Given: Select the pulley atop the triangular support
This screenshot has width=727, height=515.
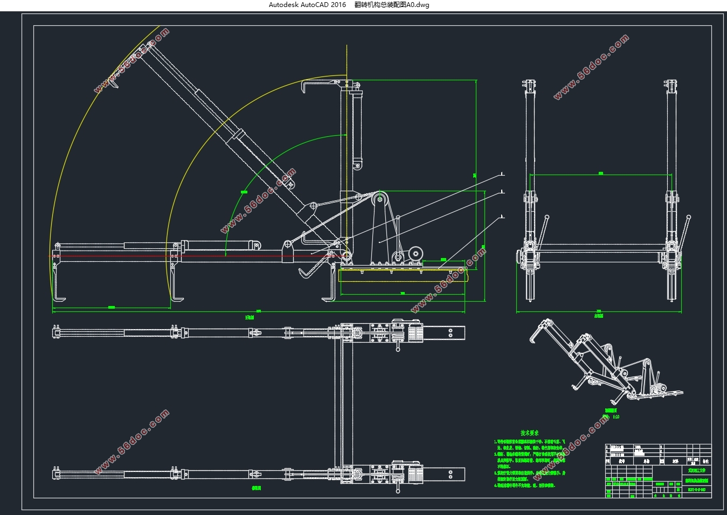Looking at the screenshot, I should coord(380,200).
